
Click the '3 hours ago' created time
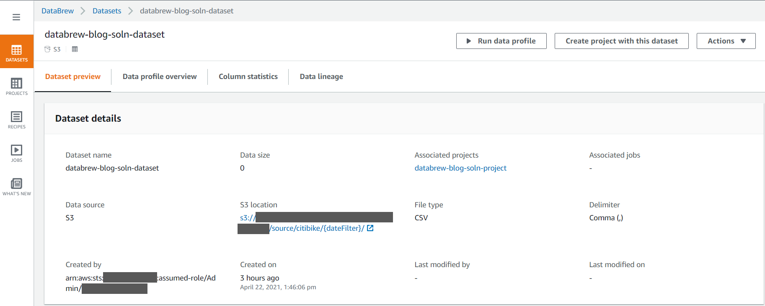259,278
